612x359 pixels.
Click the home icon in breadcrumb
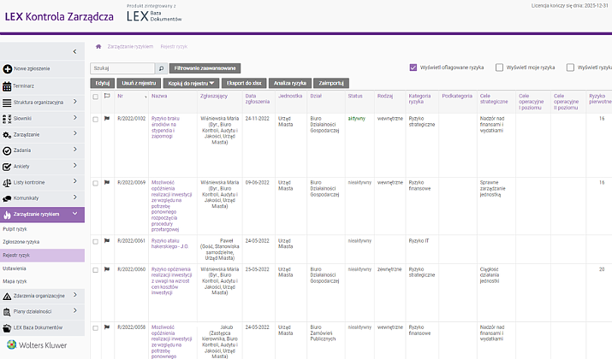[99, 45]
